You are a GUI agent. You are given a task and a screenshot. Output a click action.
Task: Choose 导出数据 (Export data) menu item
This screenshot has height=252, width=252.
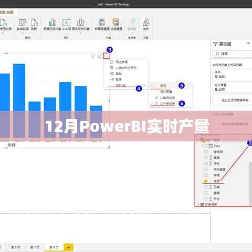coord(126,62)
